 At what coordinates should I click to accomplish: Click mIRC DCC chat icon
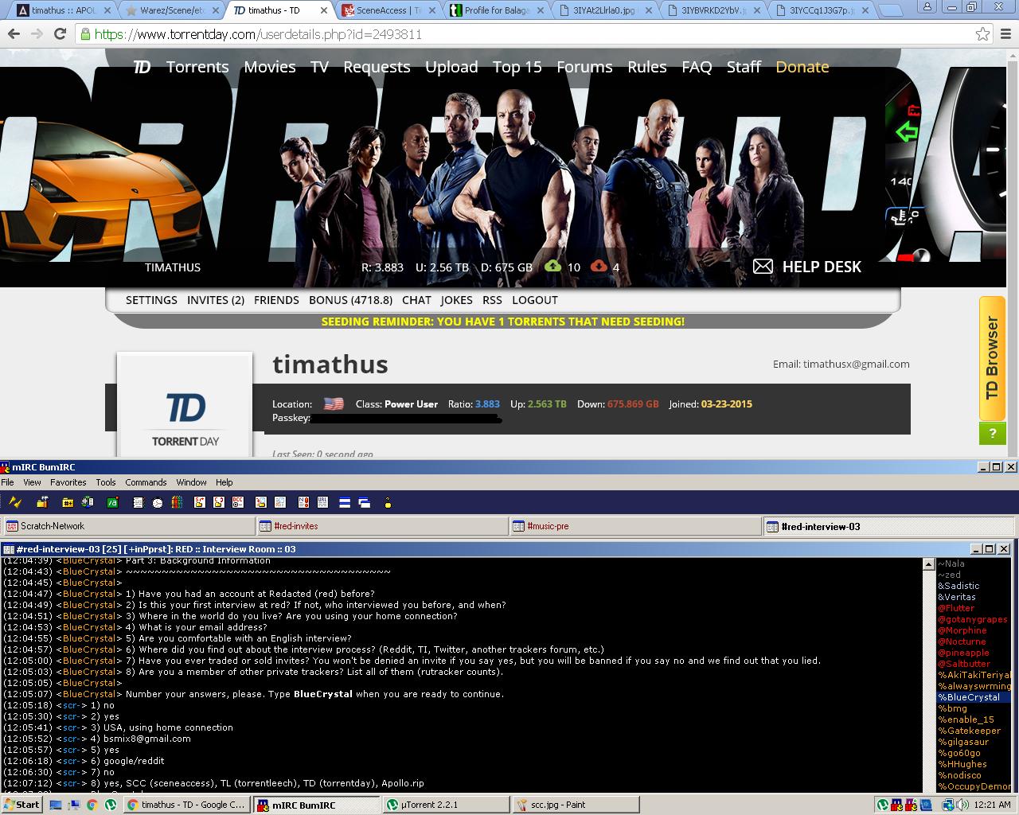(219, 502)
